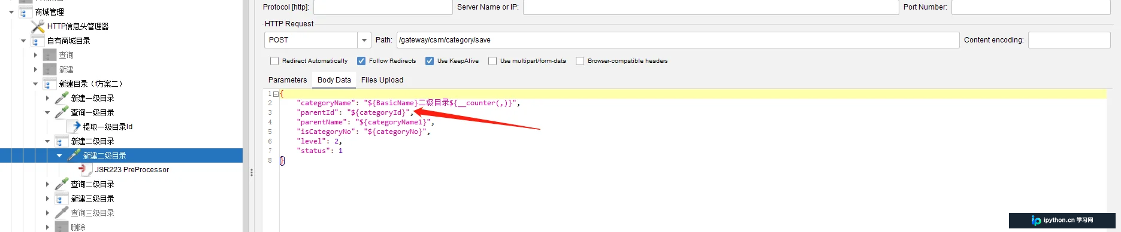Uncheck Use KeepAlive checkbox
The width and height of the screenshot is (1121, 232).
pos(430,61)
